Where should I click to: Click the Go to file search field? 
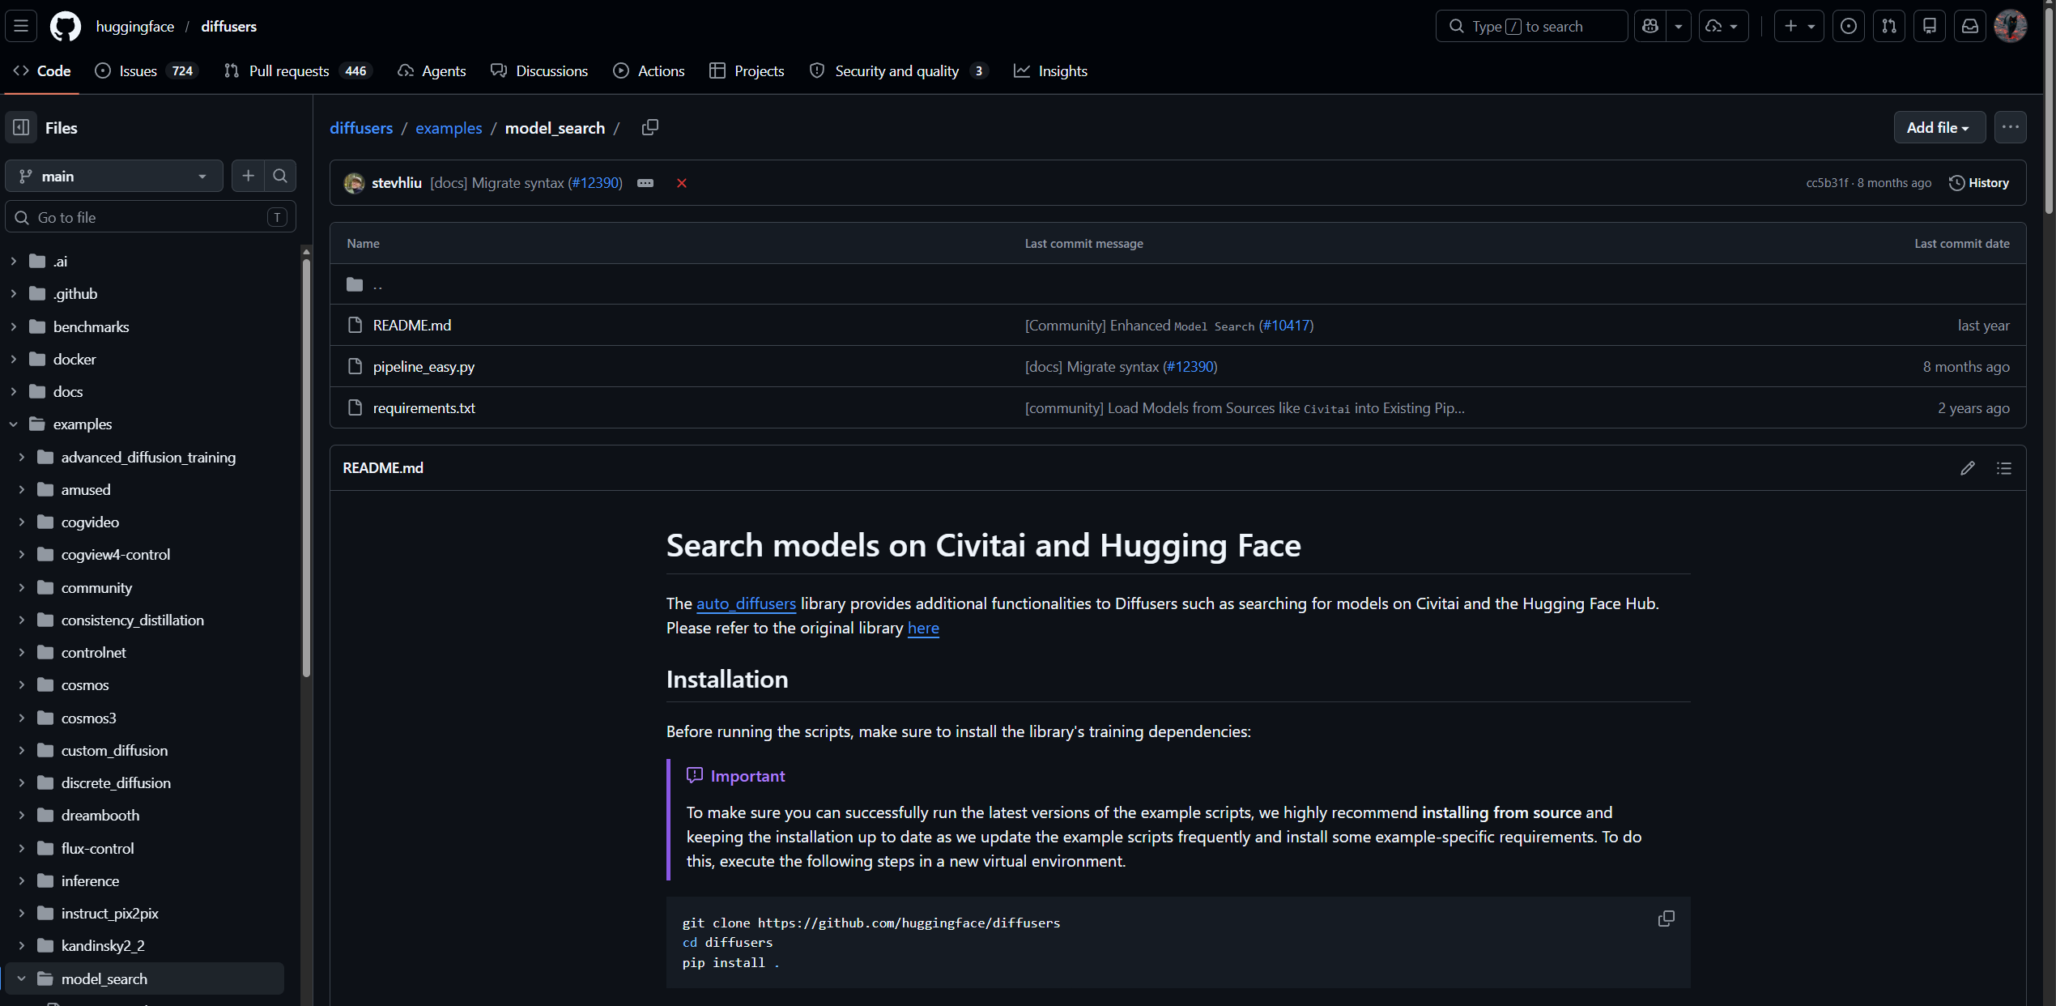[151, 217]
